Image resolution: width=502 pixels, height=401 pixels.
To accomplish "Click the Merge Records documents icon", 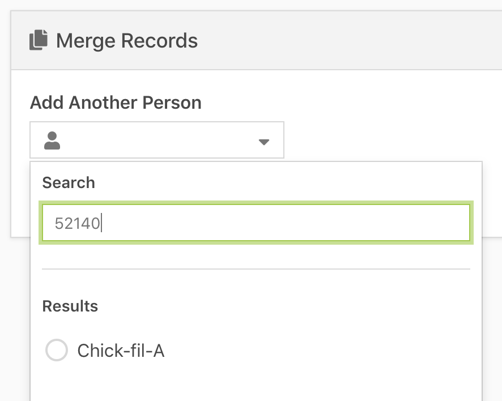I will click(39, 40).
